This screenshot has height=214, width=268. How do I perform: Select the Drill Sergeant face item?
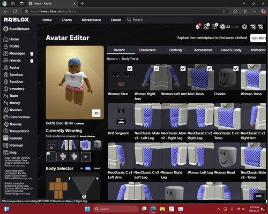(121, 117)
